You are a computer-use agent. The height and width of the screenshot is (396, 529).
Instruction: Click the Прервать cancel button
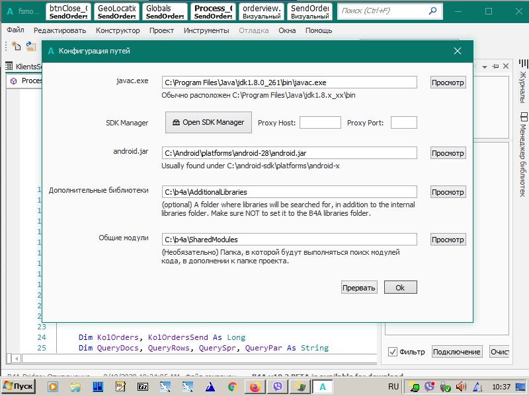click(359, 288)
